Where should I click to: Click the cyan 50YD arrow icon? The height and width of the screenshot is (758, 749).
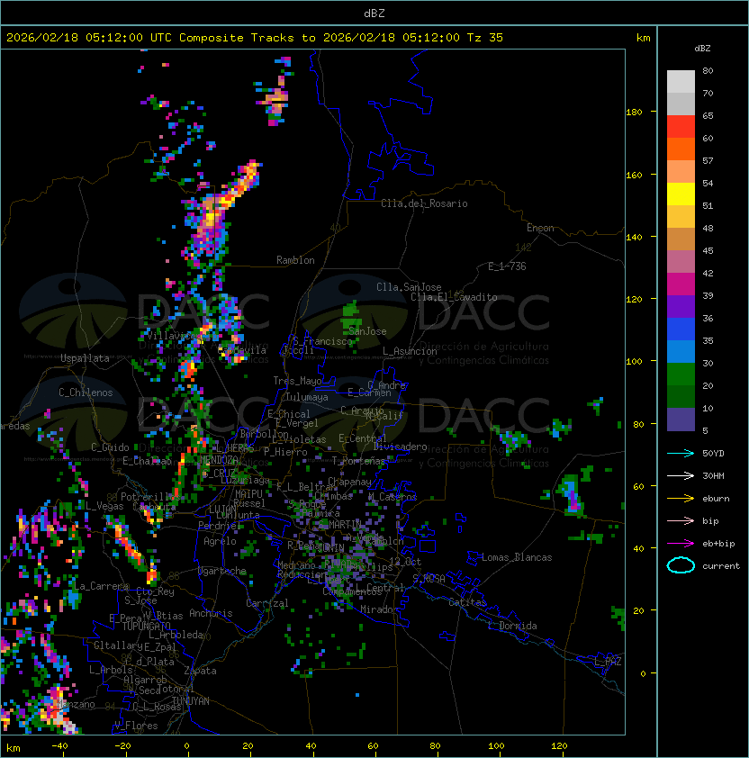click(x=681, y=453)
